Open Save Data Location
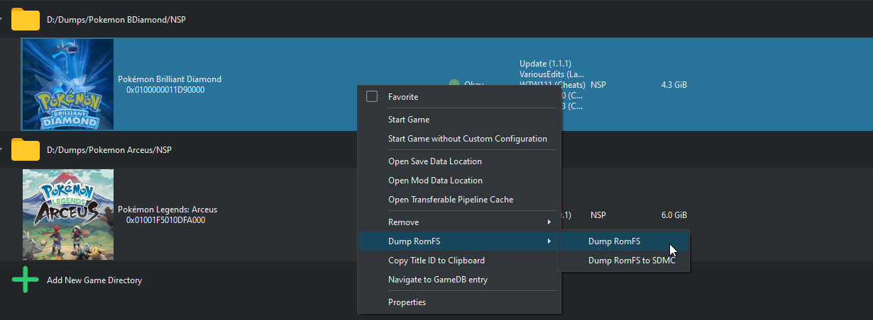Screen dimensions: 873x320 tap(435, 161)
